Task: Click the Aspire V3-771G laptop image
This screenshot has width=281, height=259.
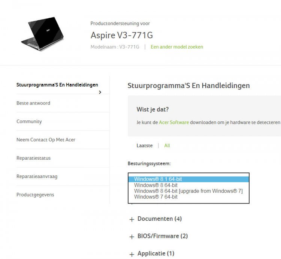Action: pyautogui.click(x=42, y=33)
